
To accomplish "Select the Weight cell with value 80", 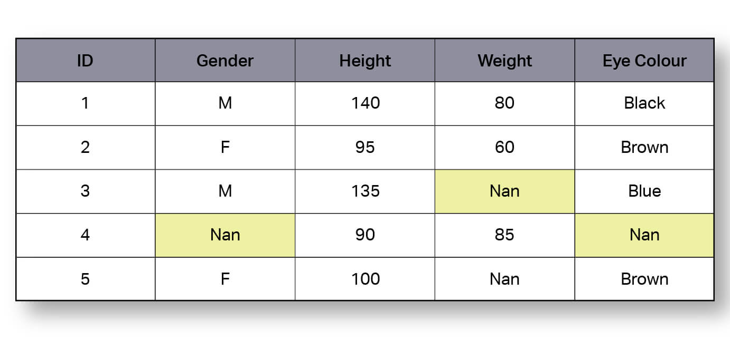I will (504, 104).
